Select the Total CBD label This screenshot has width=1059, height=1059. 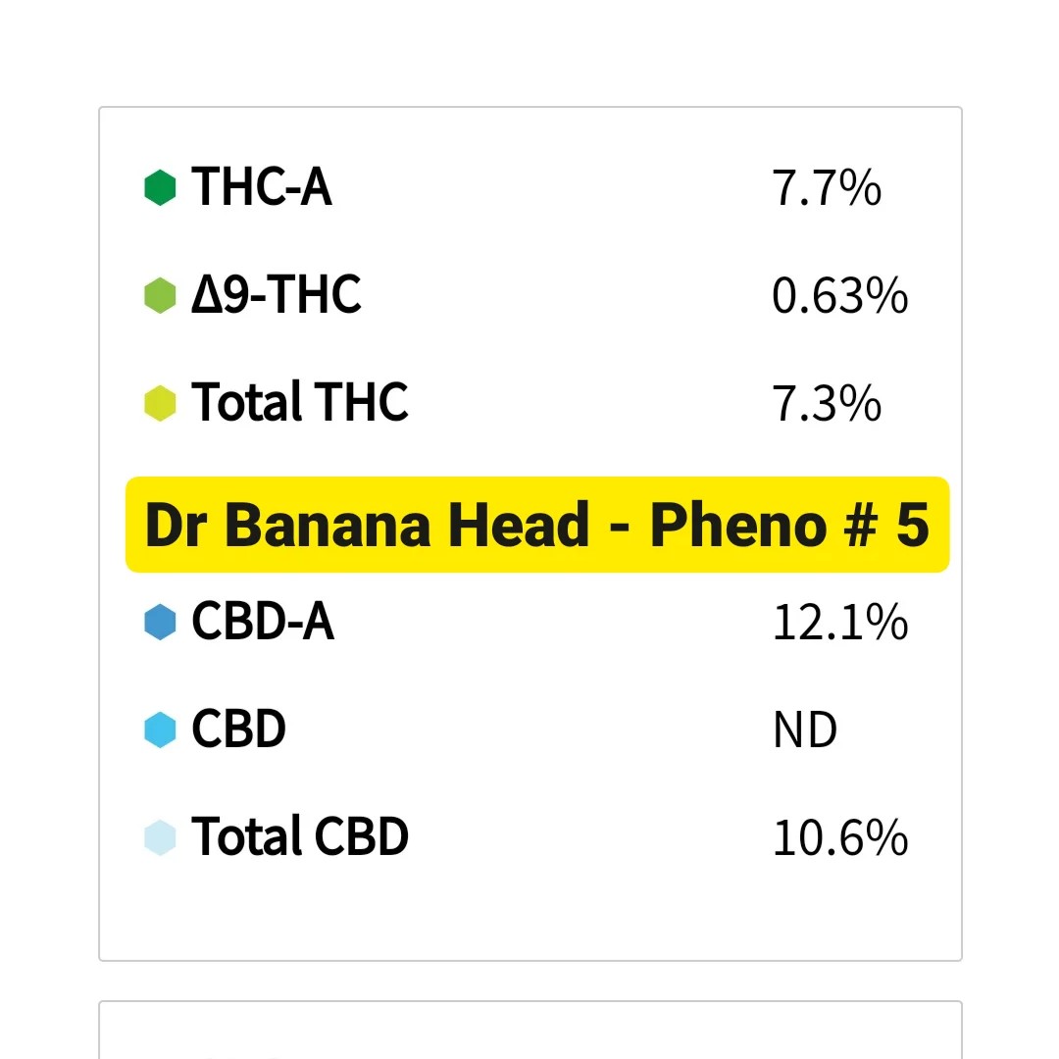pos(300,836)
